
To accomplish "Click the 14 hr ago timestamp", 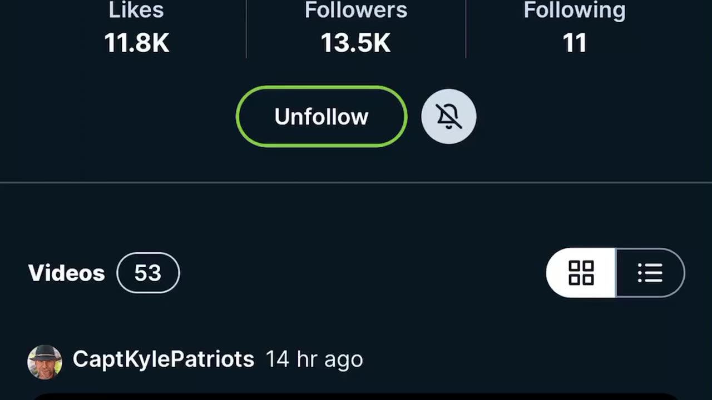I will (x=314, y=359).
